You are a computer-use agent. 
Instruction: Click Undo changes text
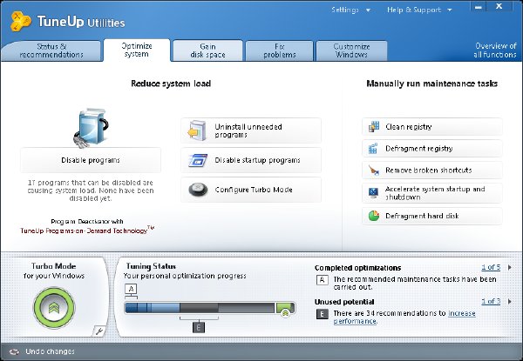(50, 351)
